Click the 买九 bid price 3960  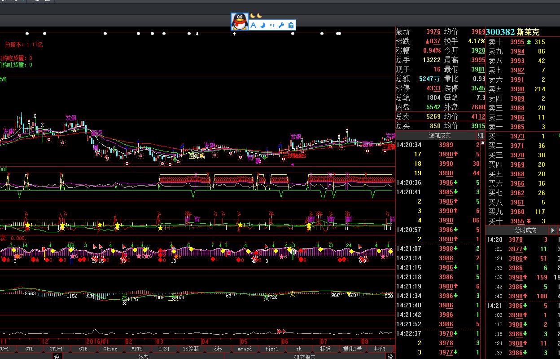pyautogui.click(x=517, y=212)
